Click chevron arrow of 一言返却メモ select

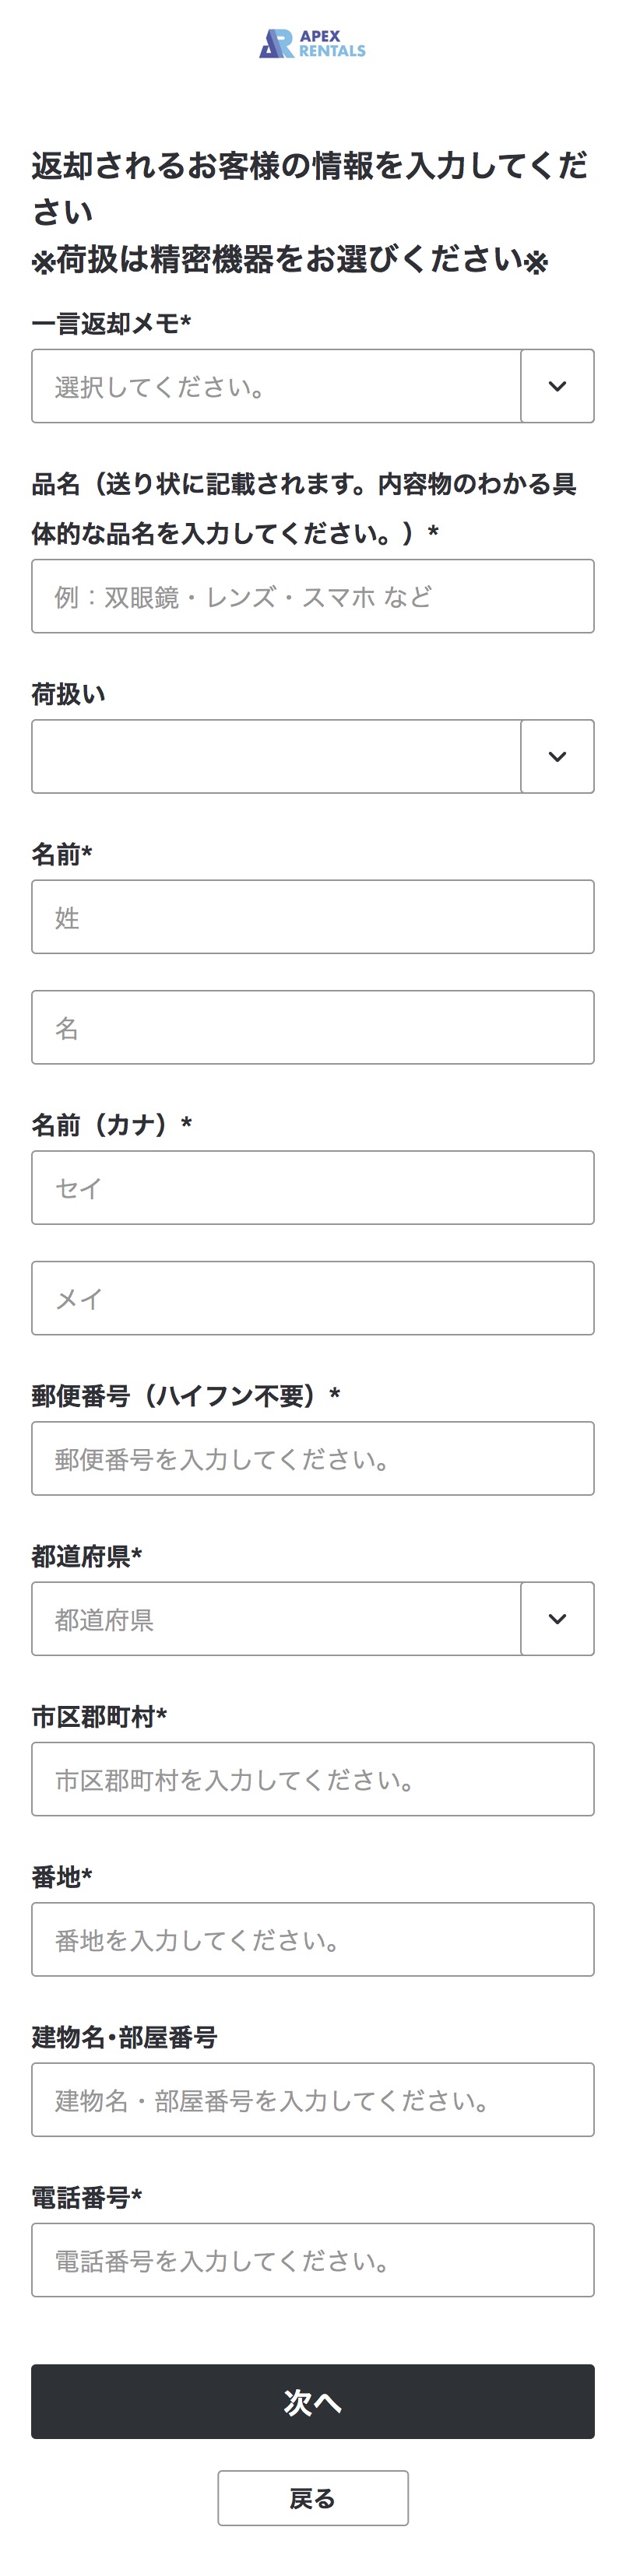point(557,386)
